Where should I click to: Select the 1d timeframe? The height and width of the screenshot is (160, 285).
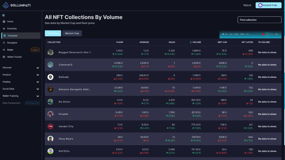(x=267, y=34)
